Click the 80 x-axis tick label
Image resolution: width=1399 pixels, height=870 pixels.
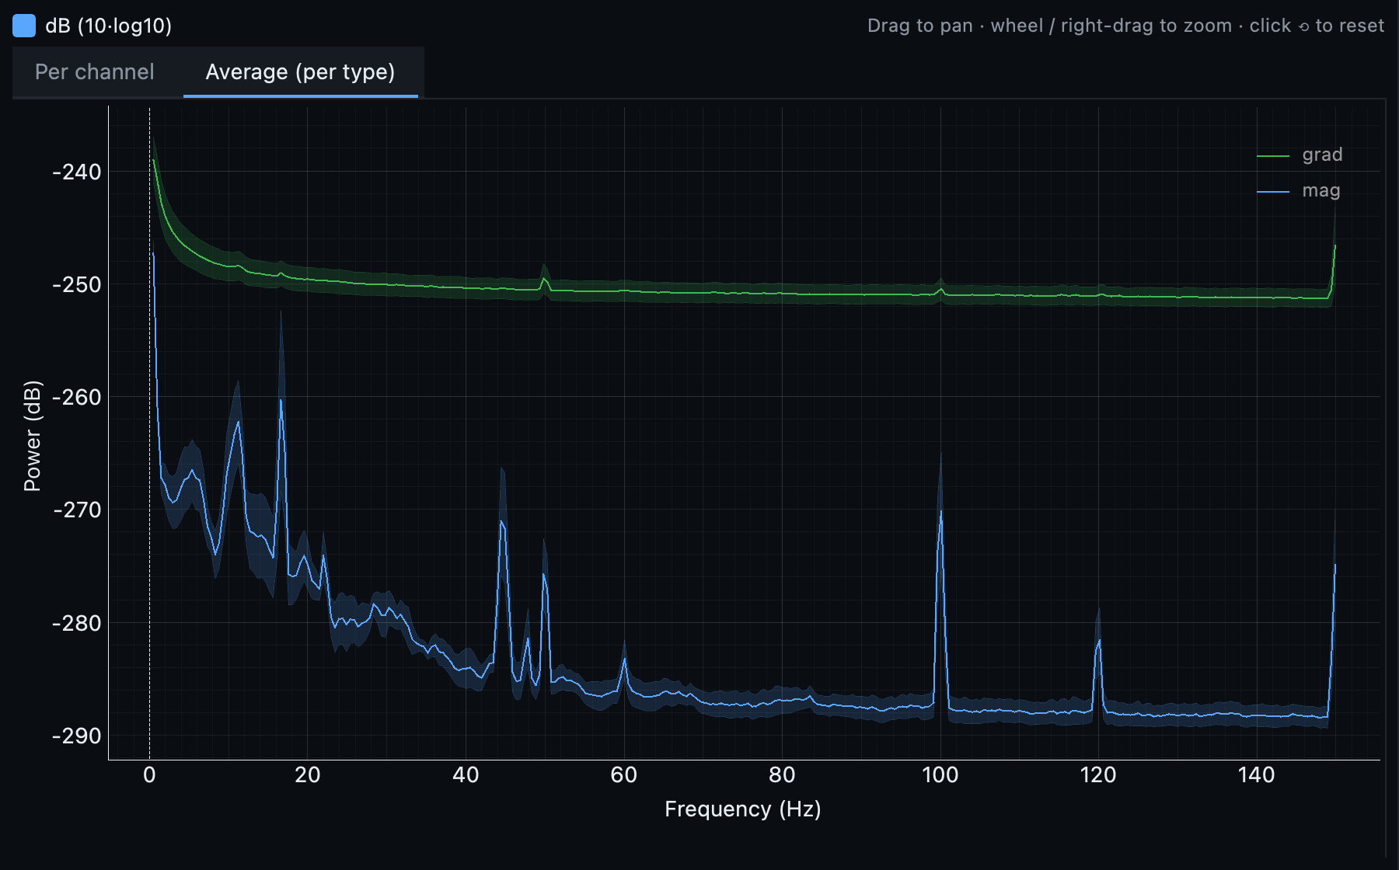[x=782, y=774]
